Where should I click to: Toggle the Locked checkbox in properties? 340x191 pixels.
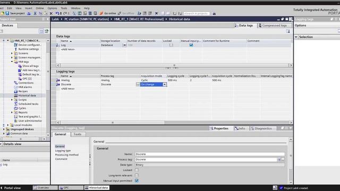[x=137, y=170]
